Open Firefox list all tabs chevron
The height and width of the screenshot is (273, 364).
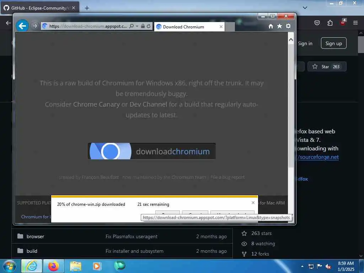(x=305, y=8)
